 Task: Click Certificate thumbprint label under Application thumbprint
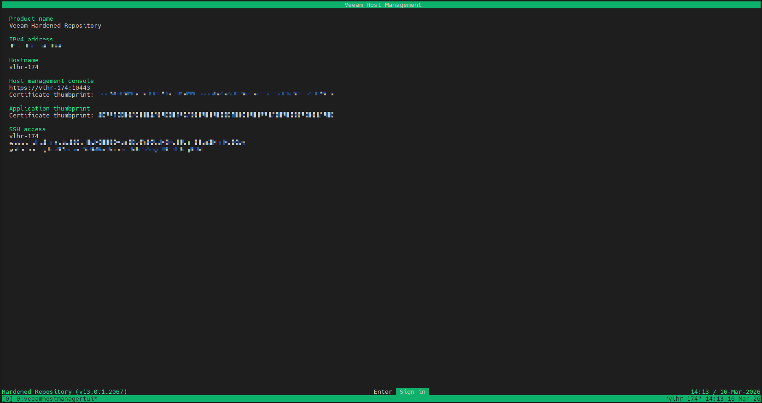pos(52,116)
